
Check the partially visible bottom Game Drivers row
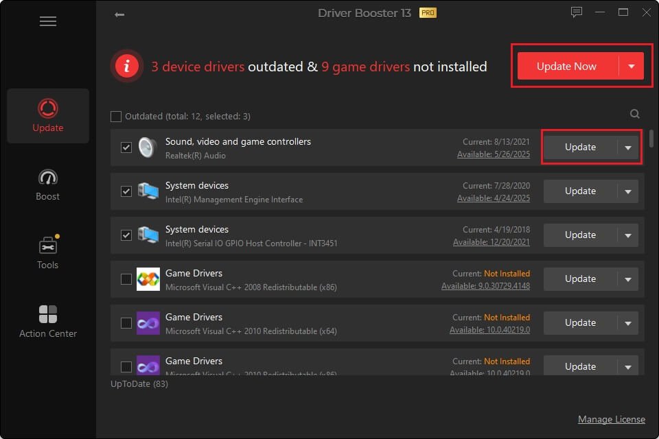[126, 367]
